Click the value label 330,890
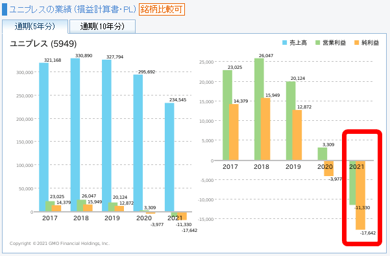The width and height of the screenshot is (390, 256). click(84, 55)
